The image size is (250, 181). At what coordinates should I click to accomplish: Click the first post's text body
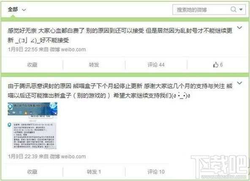(x=120, y=35)
